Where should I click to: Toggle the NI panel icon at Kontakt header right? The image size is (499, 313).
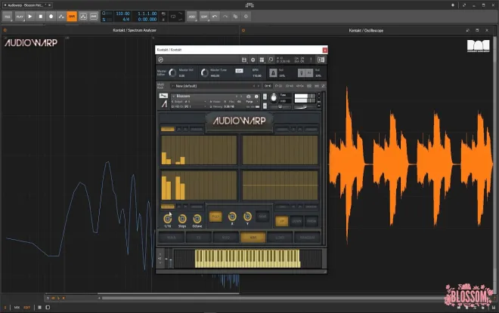[321, 60]
